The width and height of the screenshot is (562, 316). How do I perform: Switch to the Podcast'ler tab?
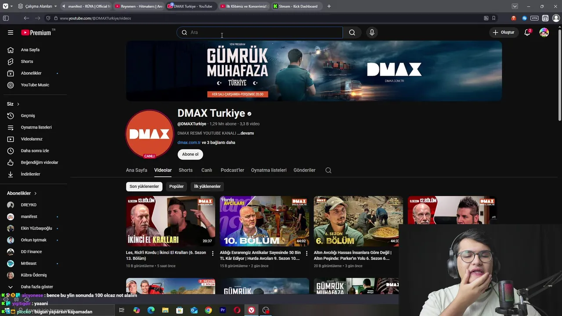click(232, 170)
